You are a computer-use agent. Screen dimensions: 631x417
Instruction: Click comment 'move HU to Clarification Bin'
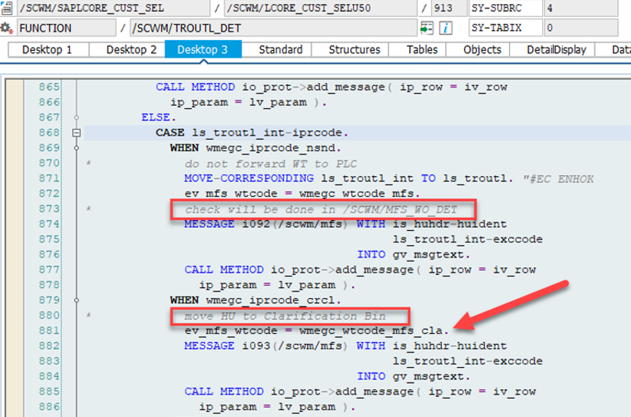click(x=285, y=316)
